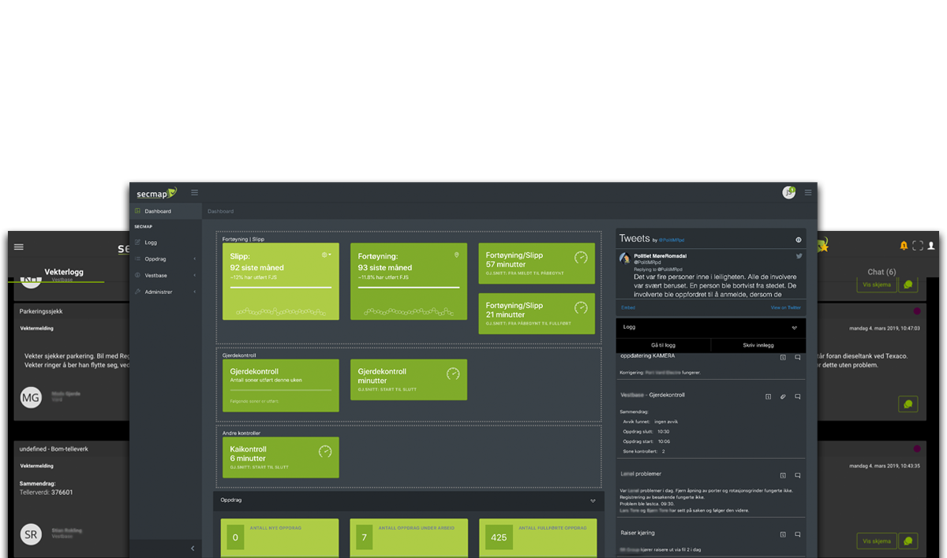Switch to the Chat (6) tab in right window
947x558 pixels.
881,272
